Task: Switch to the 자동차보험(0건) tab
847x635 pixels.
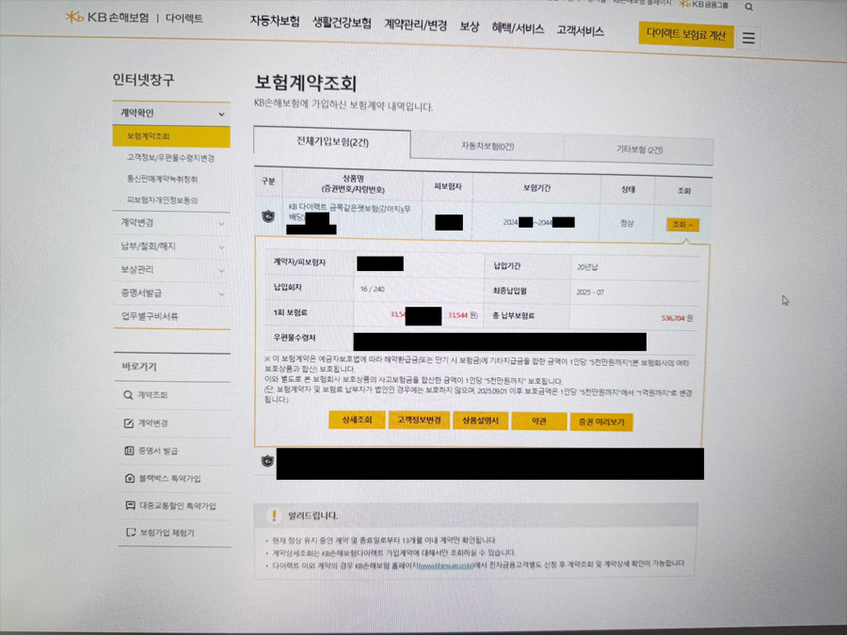Action: pyautogui.click(x=487, y=147)
